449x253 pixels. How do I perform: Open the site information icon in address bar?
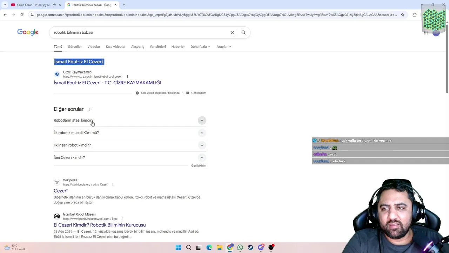[32, 15]
